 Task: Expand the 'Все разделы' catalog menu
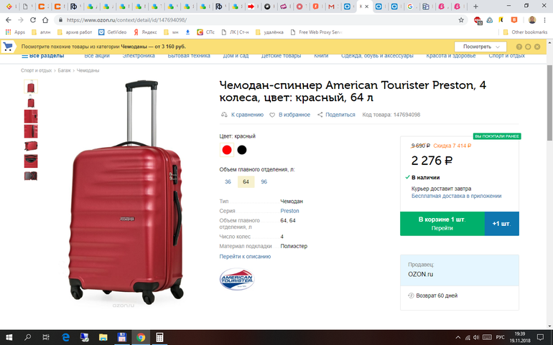pyautogui.click(x=42, y=56)
